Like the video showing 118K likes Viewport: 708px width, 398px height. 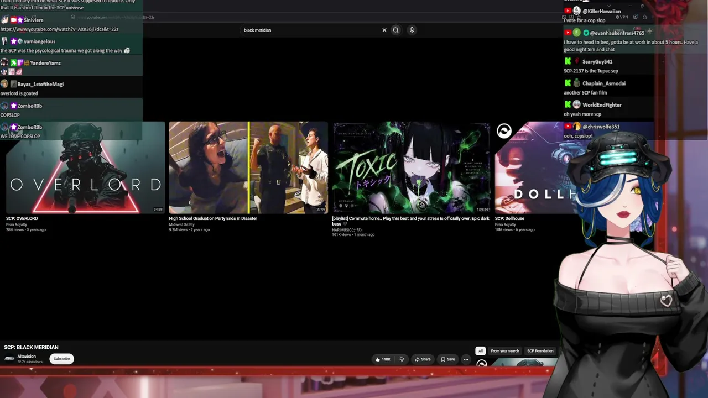(x=383, y=359)
